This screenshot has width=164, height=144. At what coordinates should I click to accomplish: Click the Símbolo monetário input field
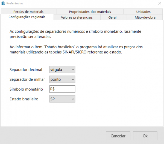point(62,89)
